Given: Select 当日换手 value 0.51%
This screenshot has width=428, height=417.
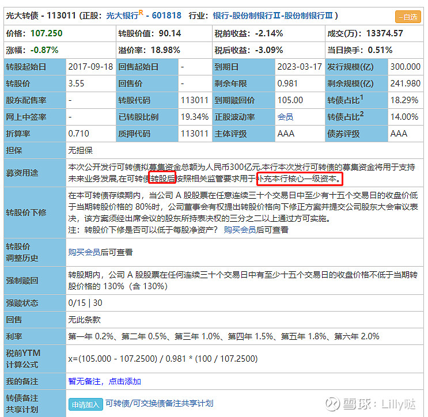Looking at the screenshot, I should pos(380,50).
